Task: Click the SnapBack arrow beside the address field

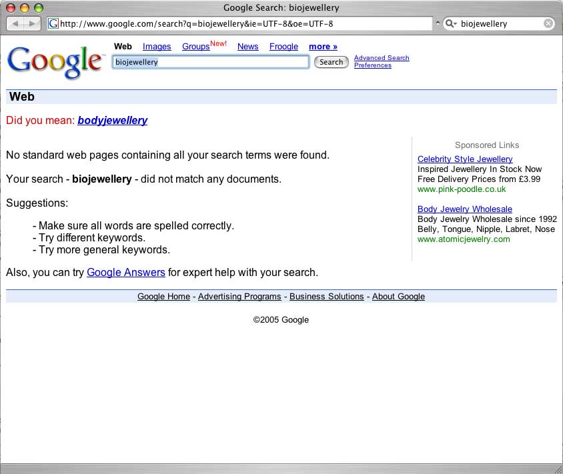Action: pyautogui.click(x=438, y=23)
